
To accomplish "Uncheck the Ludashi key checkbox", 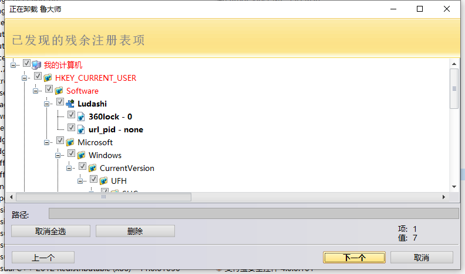I will (60, 102).
